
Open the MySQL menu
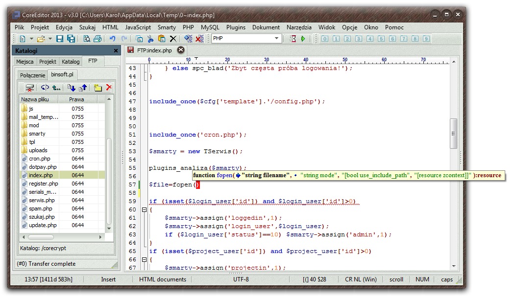click(x=210, y=27)
